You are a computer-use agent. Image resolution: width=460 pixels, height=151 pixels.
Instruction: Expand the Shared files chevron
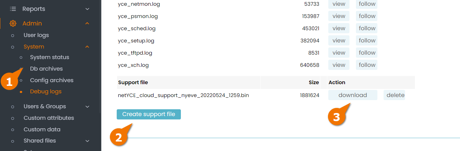pyautogui.click(x=87, y=141)
